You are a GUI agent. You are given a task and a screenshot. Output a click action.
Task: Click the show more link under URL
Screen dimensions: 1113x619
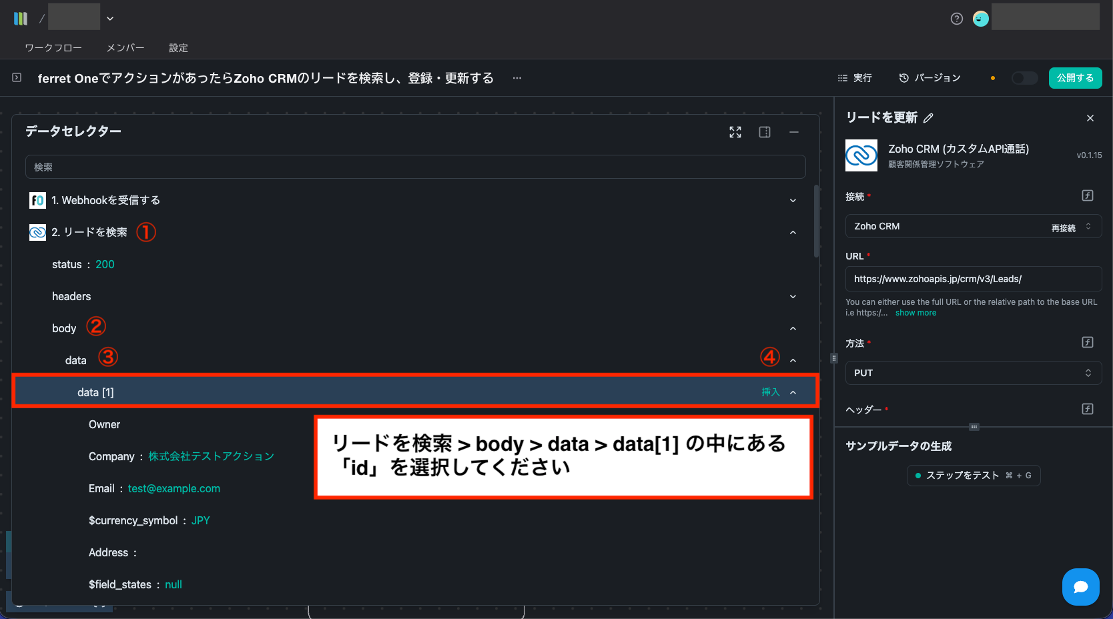[915, 313]
